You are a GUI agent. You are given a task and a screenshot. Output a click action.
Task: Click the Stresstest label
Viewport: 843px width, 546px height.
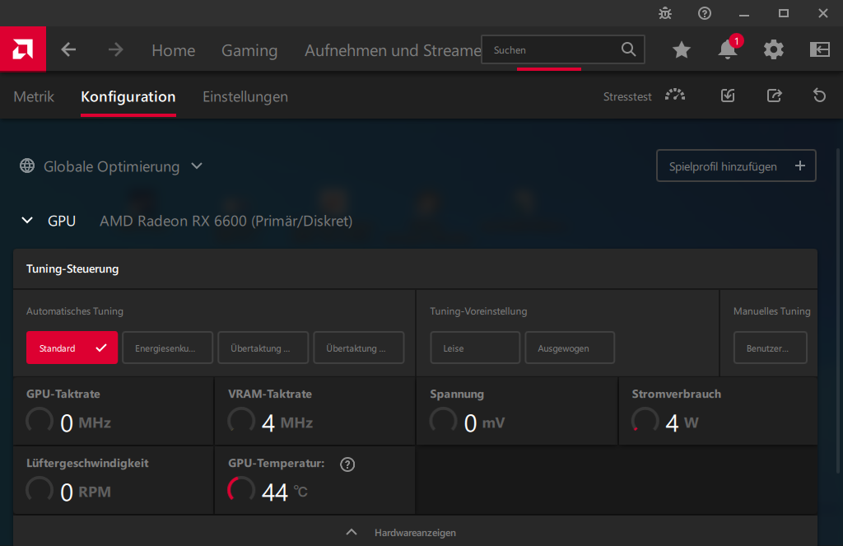[626, 97]
